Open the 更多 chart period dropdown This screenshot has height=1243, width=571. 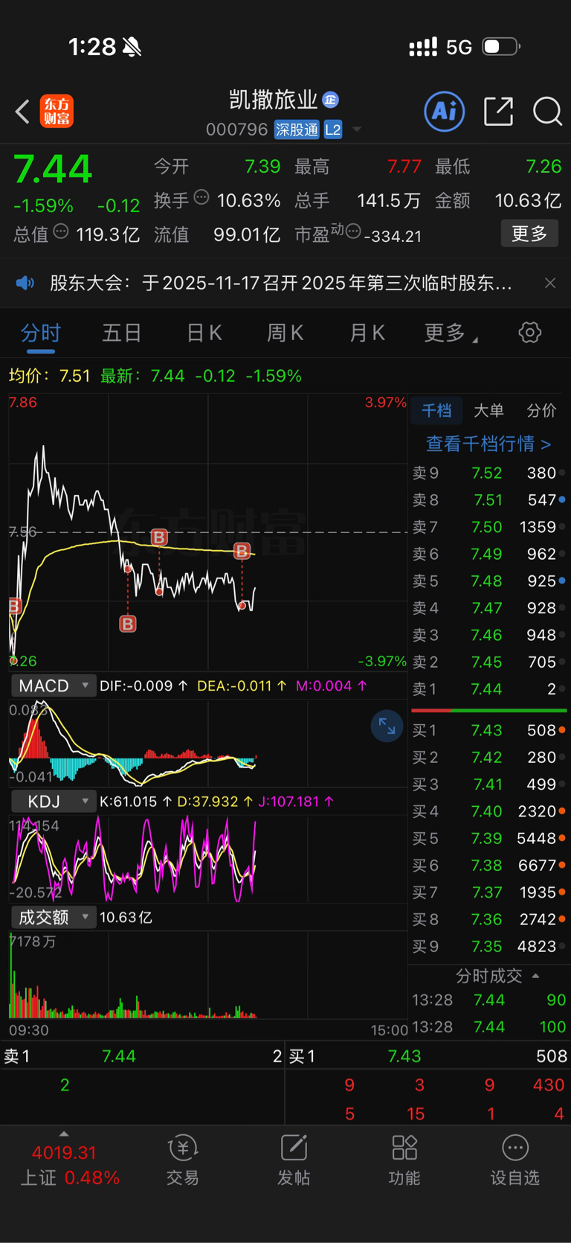click(450, 333)
